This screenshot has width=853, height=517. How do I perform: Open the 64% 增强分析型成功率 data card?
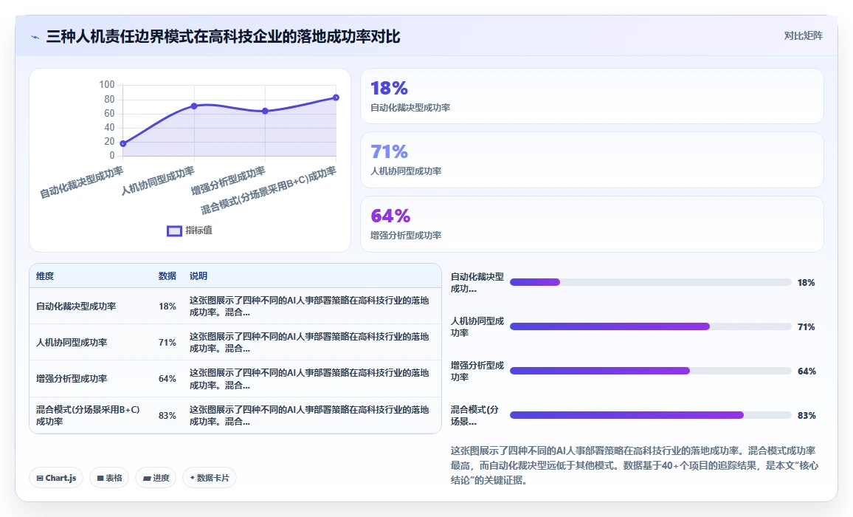pyautogui.click(x=592, y=225)
